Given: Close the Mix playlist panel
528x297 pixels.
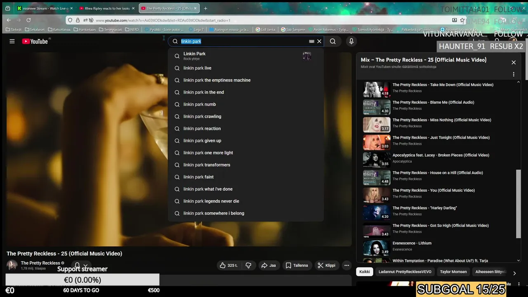Looking at the screenshot, I should 514,62.
